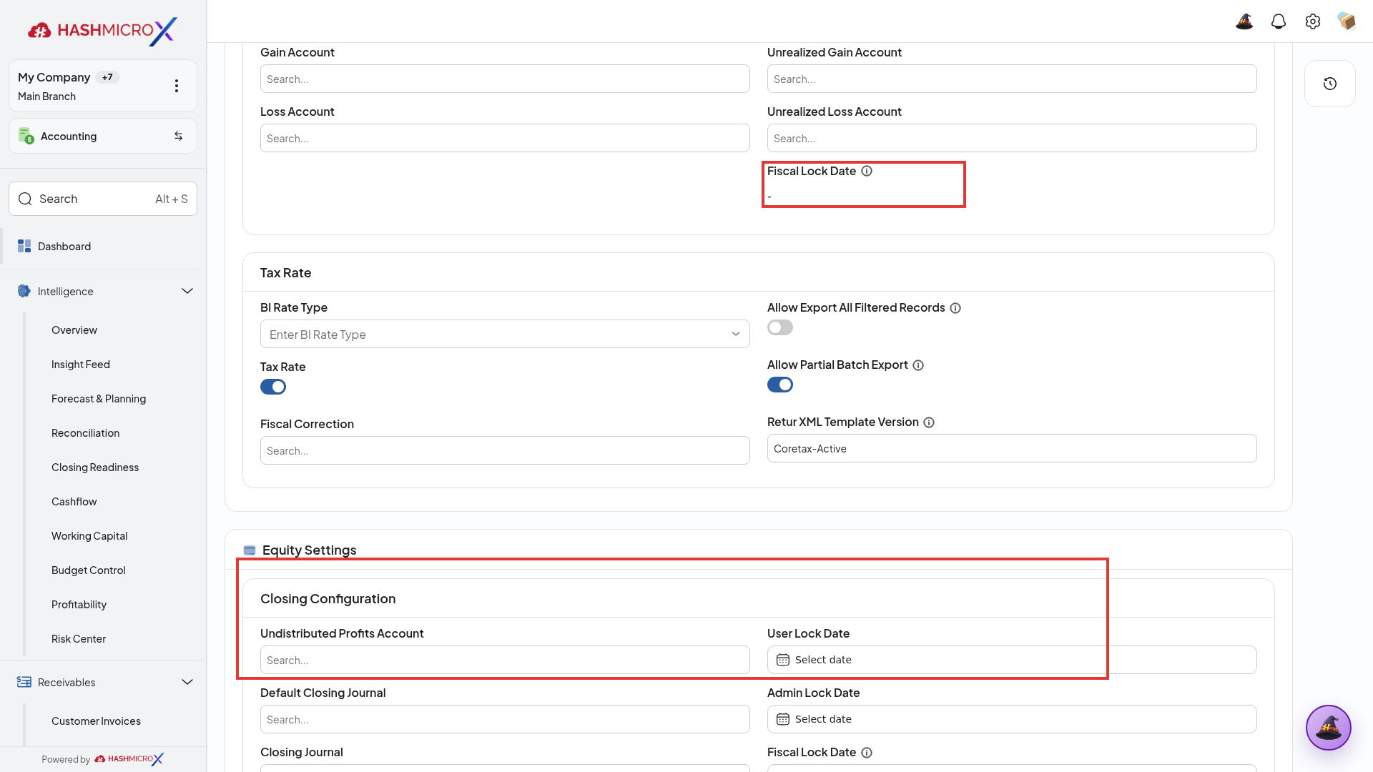The height and width of the screenshot is (772, 1373).
Task: Open settings gear in top bar
Action: (1313, 21)
